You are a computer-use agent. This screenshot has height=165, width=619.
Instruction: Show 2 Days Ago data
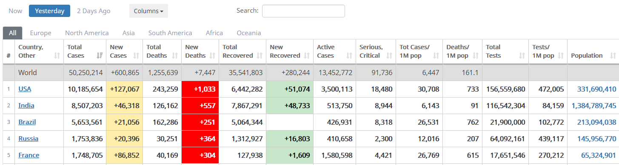coord(94,11)
